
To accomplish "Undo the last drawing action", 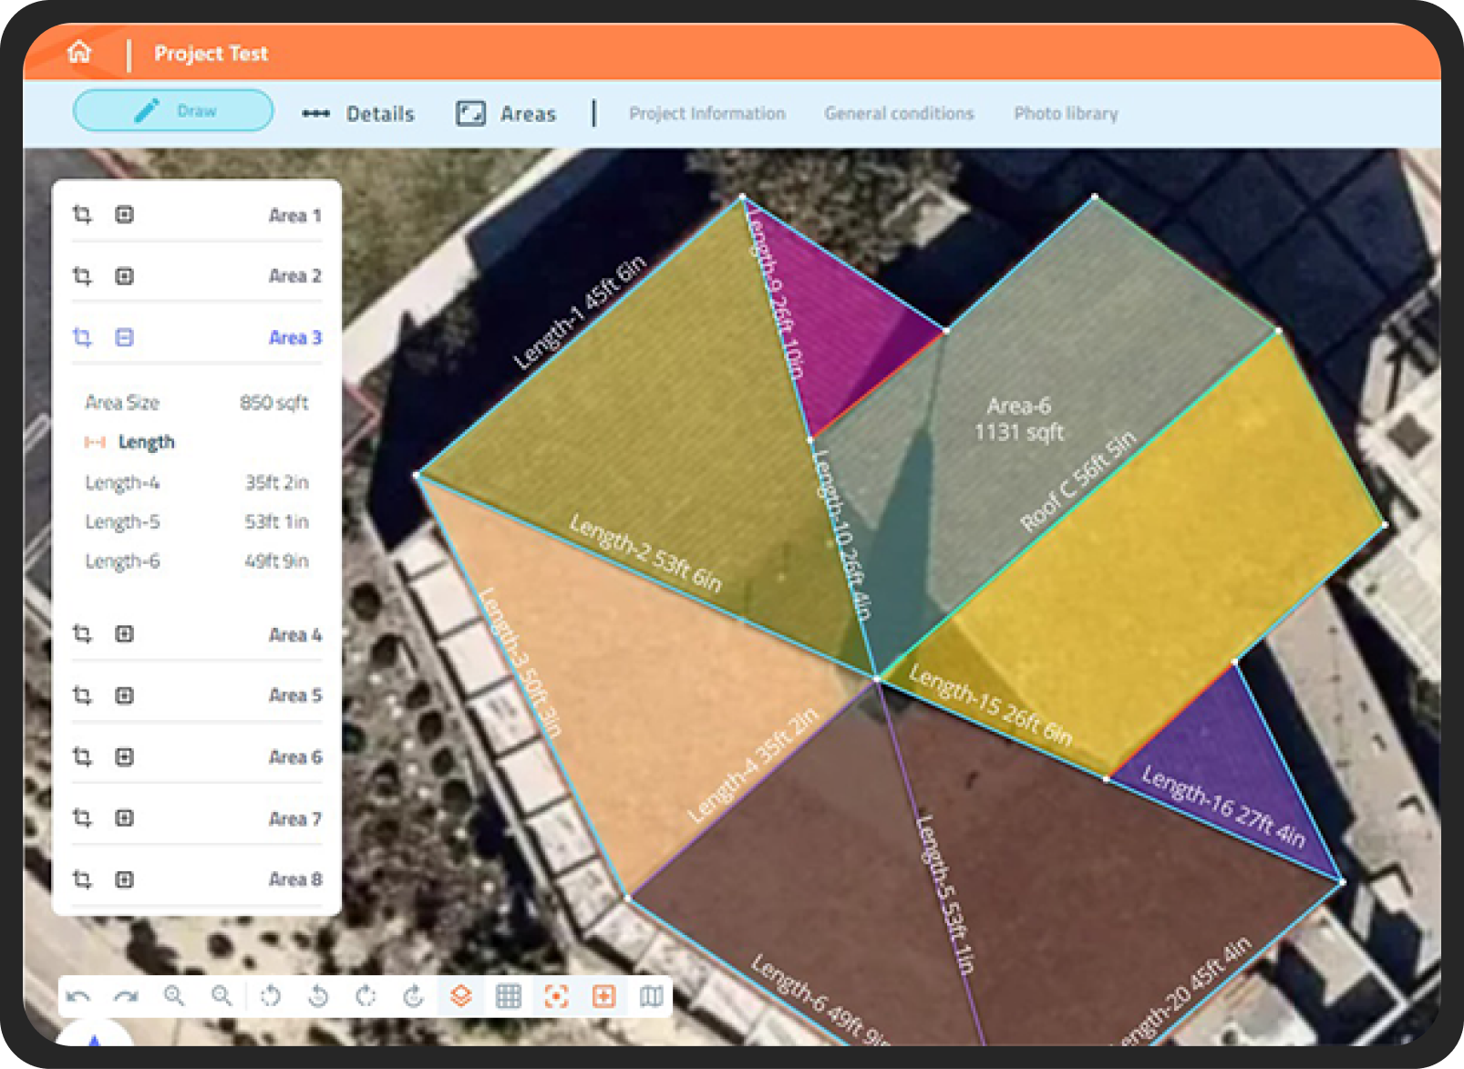I will [78, 996].
